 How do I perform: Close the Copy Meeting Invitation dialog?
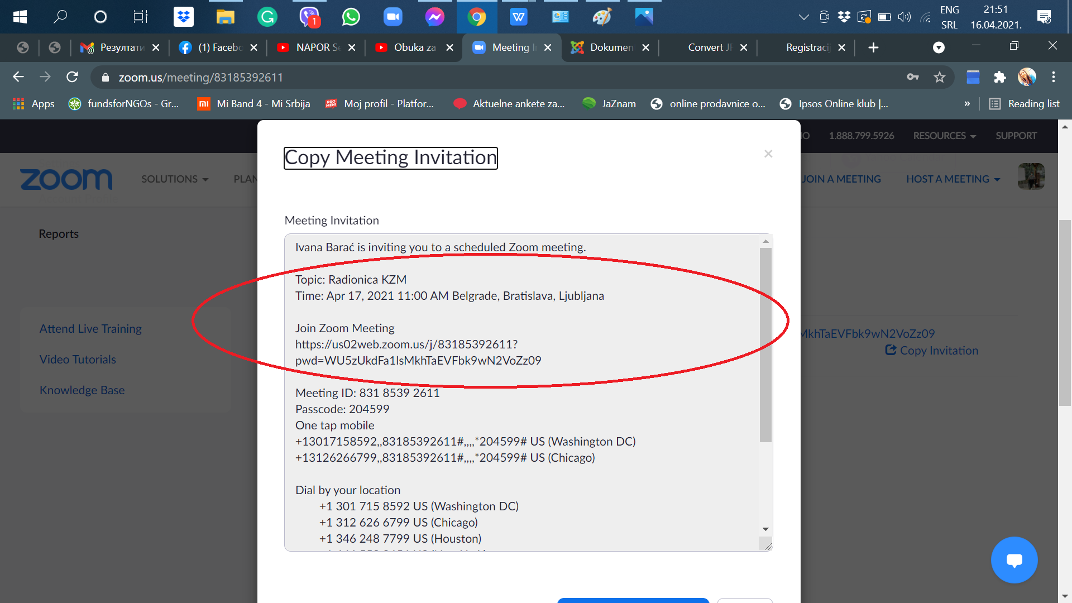tap(768, 154)
